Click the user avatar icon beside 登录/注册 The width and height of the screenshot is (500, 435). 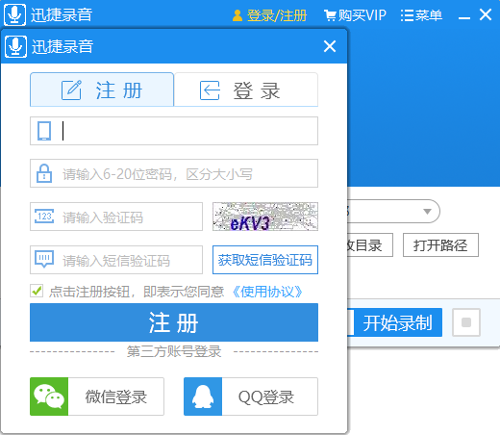237,15
